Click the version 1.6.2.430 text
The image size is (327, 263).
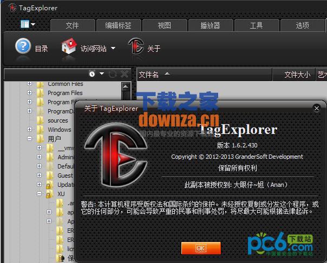click(237, 145)
